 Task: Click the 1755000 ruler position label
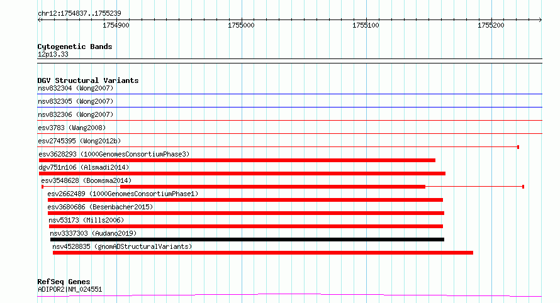point(241,25)
